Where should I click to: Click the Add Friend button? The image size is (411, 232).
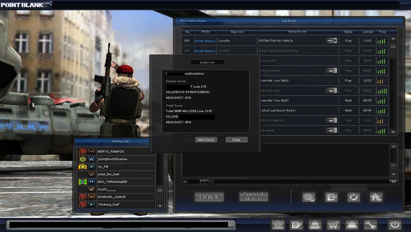(x=206, y=140)
